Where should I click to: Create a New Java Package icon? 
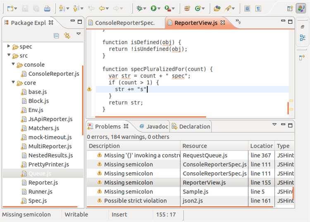pos(187,8)
